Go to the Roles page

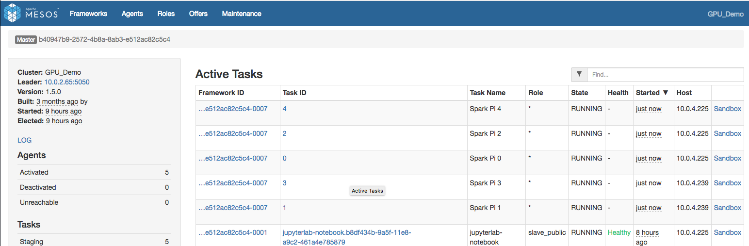coord(166,14)
